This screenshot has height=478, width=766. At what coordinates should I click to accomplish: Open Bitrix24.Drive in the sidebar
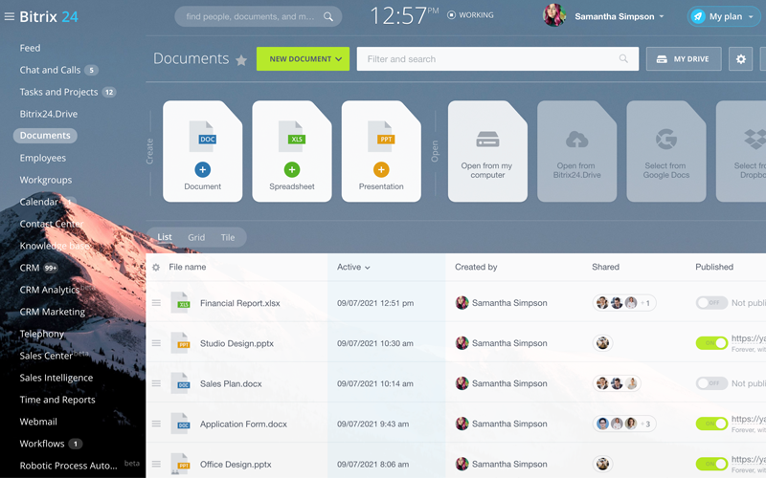pyautogui.click(x=49, y=114)
